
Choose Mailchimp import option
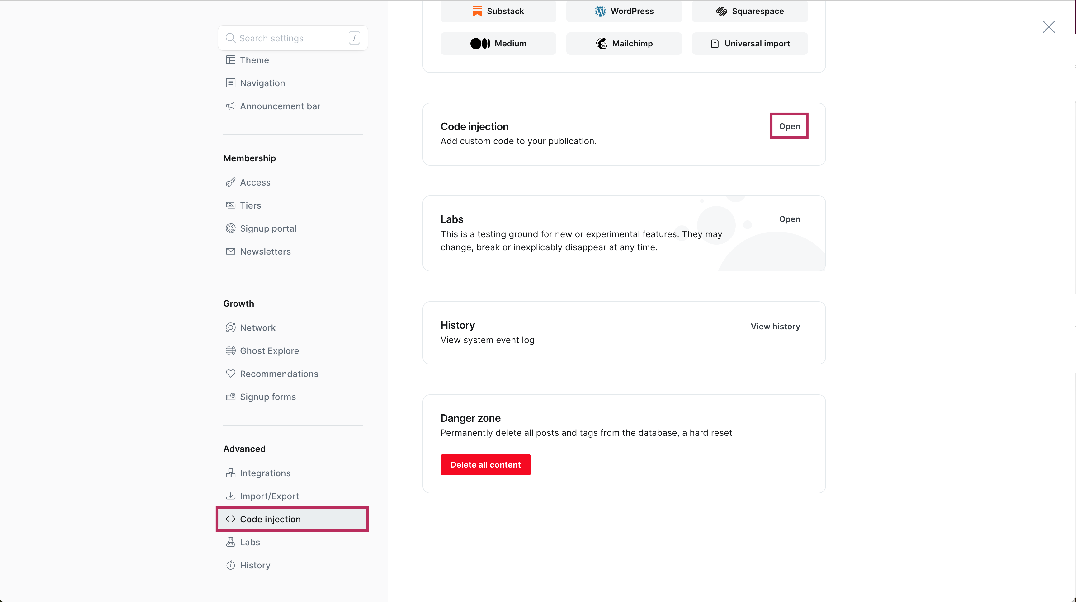point(624,43)
